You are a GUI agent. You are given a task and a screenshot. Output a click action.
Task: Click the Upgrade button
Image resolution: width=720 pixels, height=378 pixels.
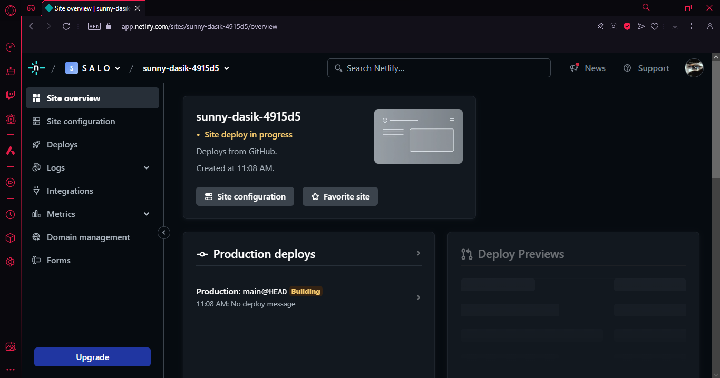tap(92, 357)
